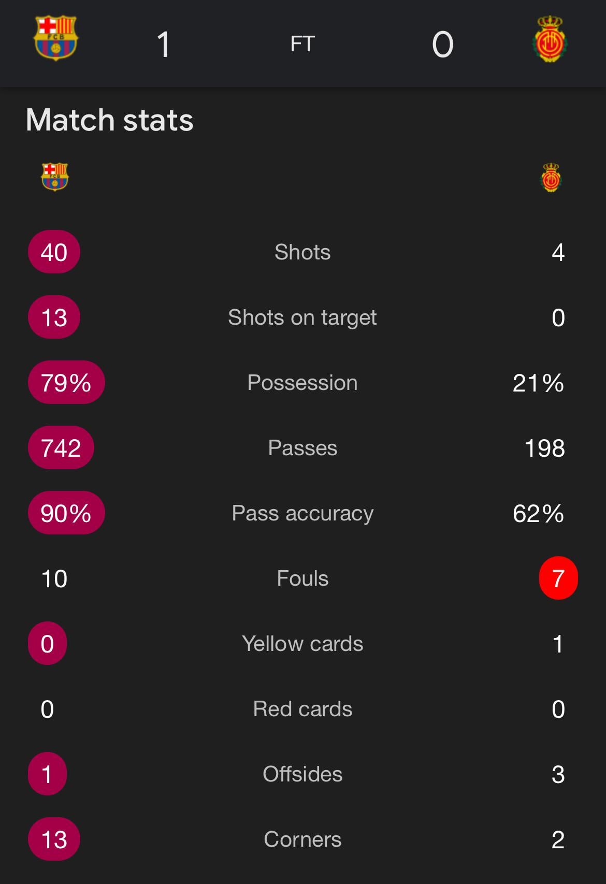Click the Barcelona badge above the stats column
Viewport: 606px width, 884px height.
click(x=54, y=176)
